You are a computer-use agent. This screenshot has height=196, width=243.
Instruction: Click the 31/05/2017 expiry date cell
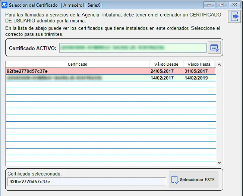click(x=196, y=71)
